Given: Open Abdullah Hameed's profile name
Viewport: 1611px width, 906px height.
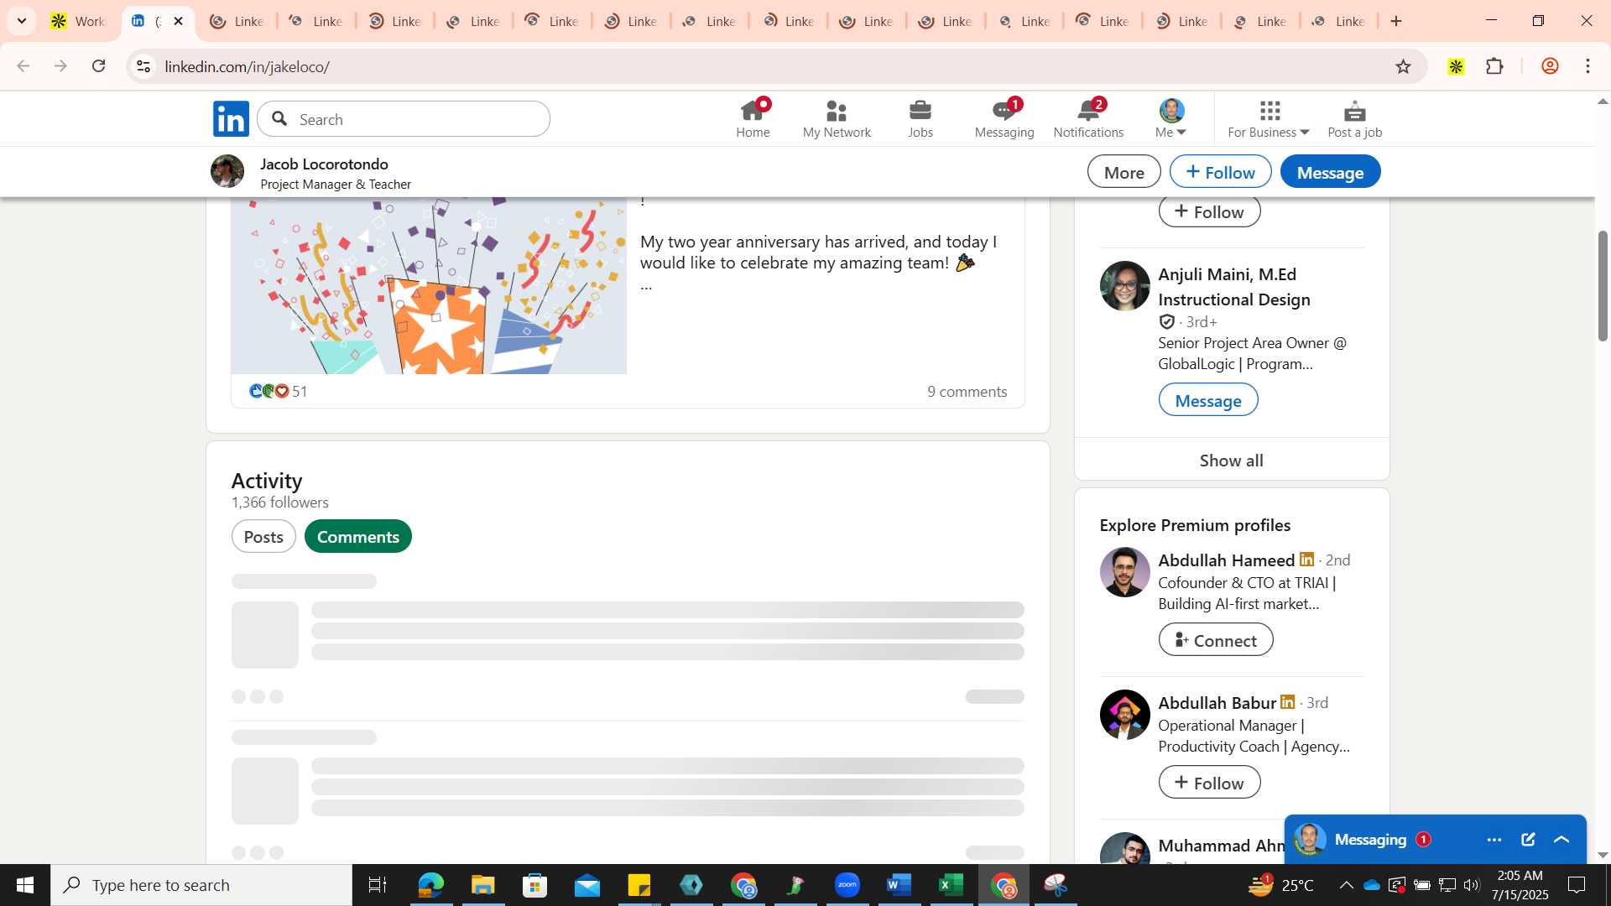Looking at the screenshot, I should click(1226, 560).
